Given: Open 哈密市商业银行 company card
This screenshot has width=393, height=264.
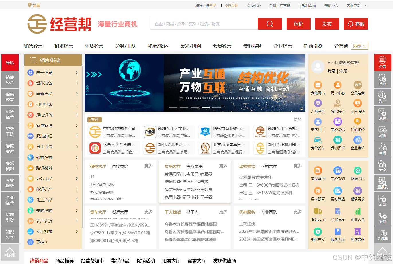Looking at the screenshot, I should click(x=224, y=132).
